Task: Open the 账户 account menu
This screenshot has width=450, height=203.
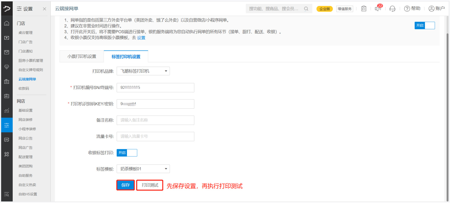Action: pyautogui.click(x=437, y=9)
